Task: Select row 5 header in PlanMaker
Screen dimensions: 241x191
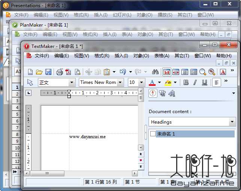Action: point(17,114)
